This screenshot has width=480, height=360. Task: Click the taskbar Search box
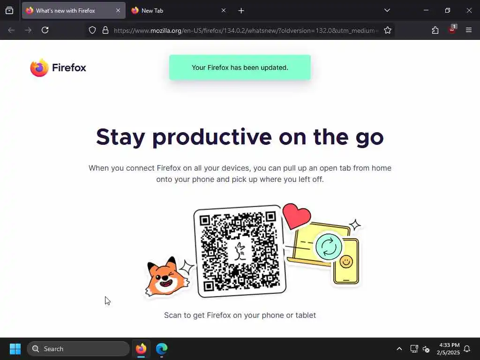[78, 349]
